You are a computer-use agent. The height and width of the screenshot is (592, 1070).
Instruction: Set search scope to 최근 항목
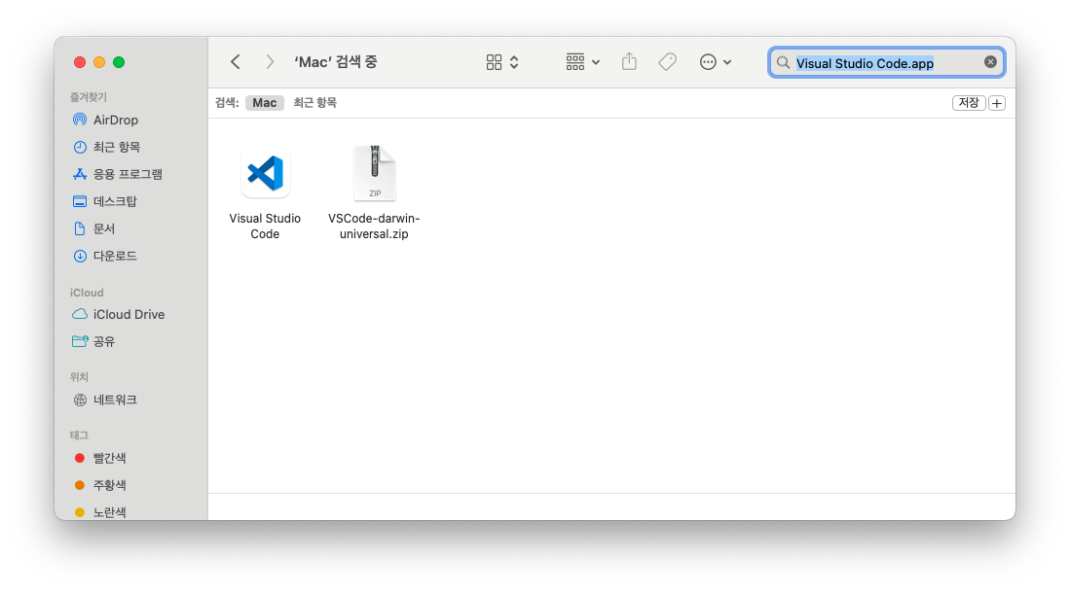point(314,103)
